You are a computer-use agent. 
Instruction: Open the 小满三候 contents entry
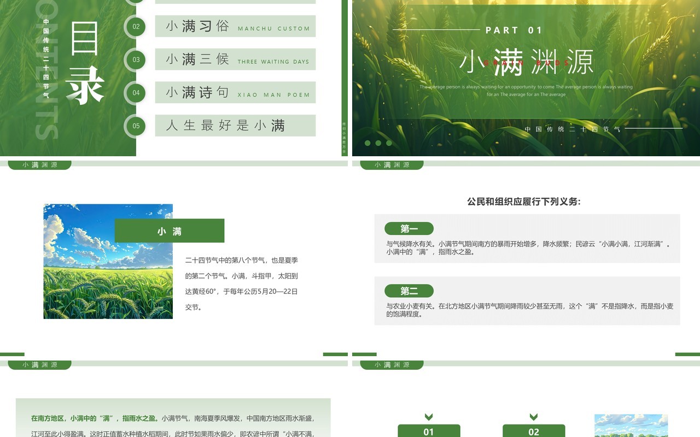pos(235,60)
